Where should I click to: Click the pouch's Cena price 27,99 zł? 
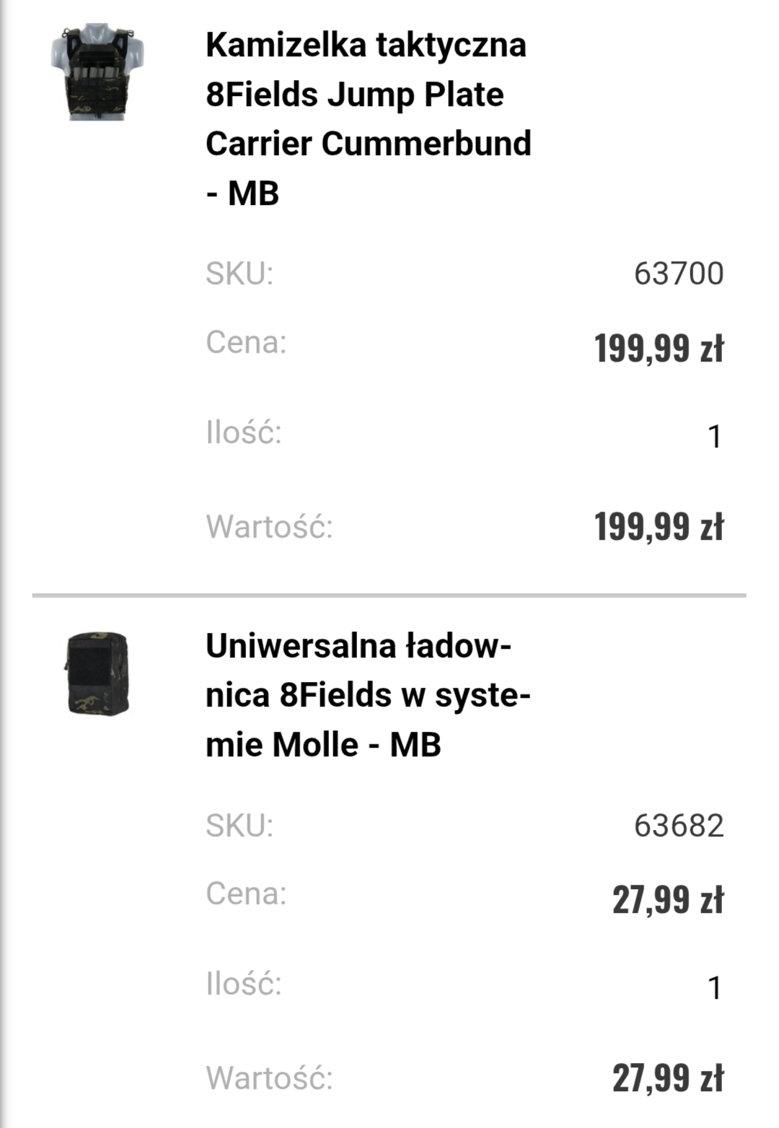pyautogui.click(x=667, y=900)
